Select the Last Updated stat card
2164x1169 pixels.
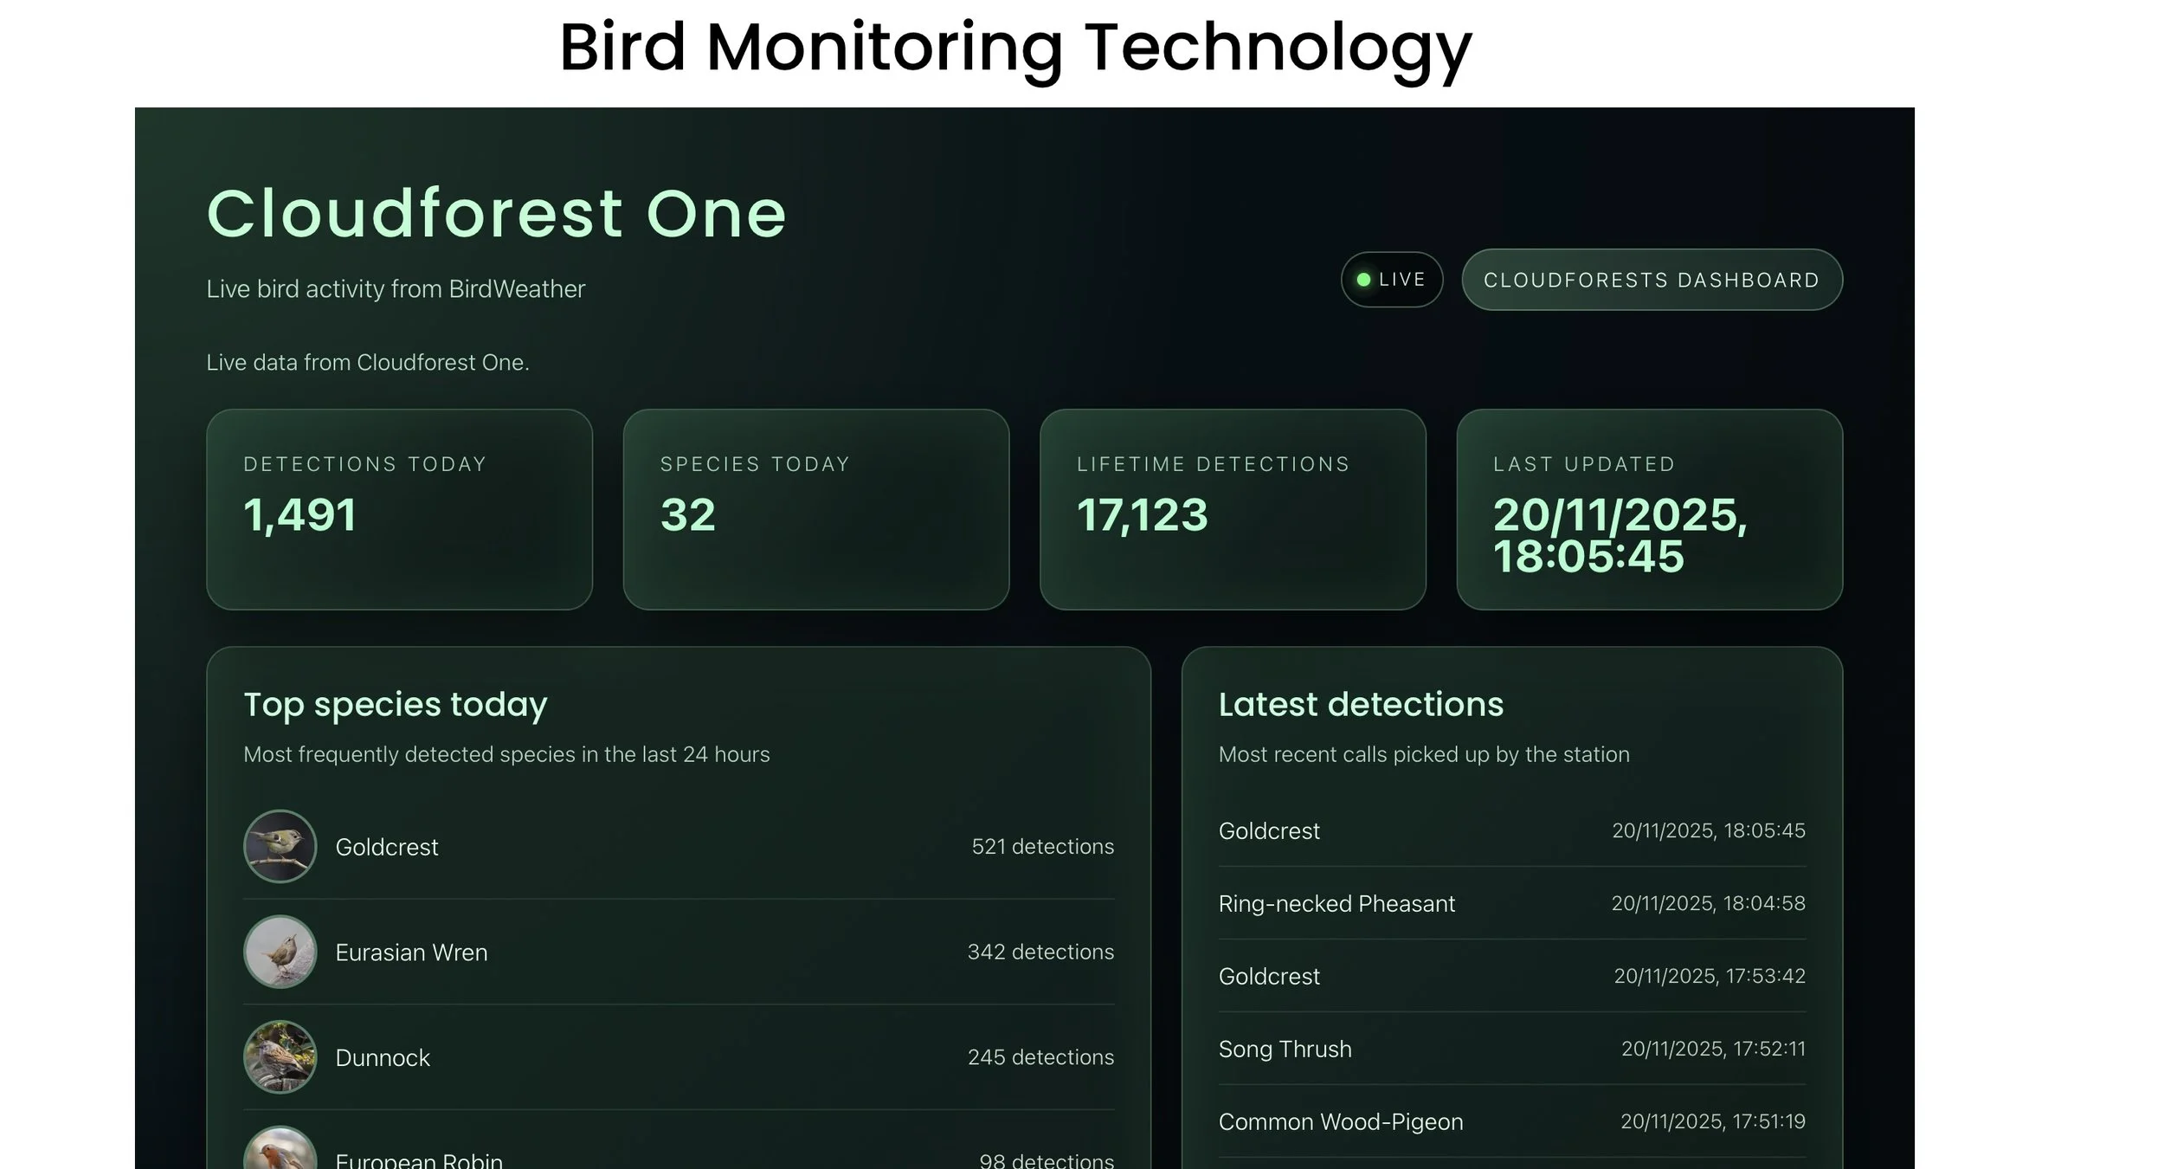click(1649, 509)
